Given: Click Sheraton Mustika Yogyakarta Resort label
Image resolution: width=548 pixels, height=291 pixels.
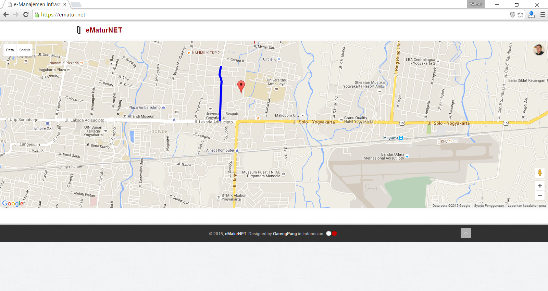Looking at the screenshot, I should click(x=364, y=85).
